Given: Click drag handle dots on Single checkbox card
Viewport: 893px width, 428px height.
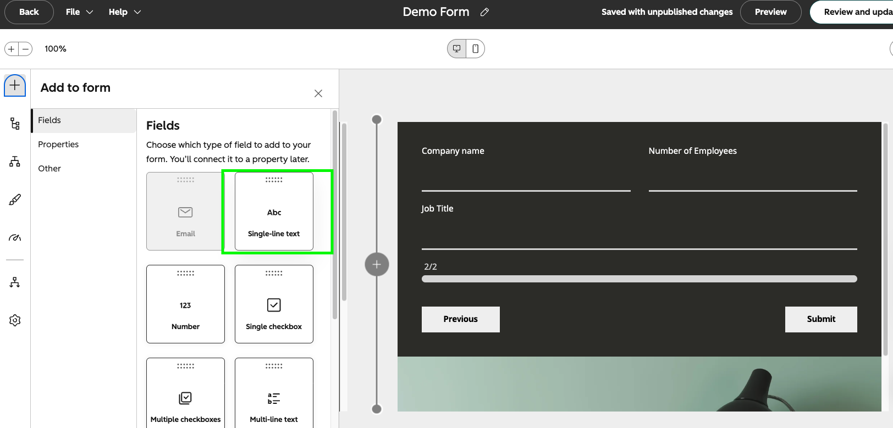Looking at the screenshot, I should (x=274, y=273).
